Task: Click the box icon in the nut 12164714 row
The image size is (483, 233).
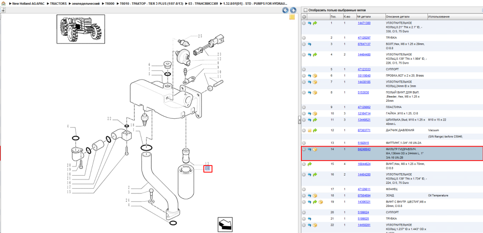Action: click(315, 113)
